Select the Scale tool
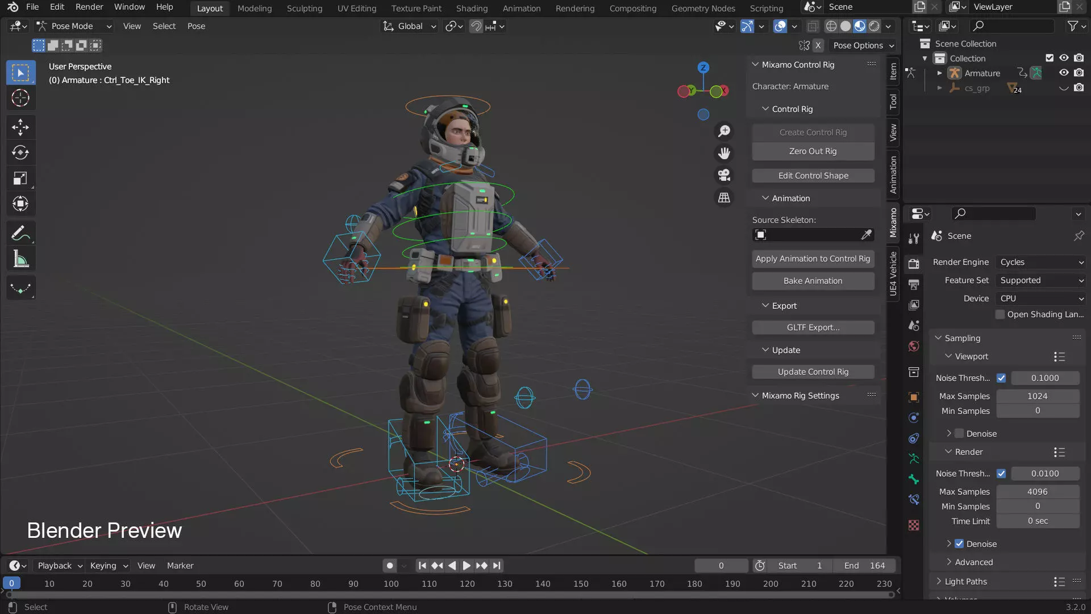 pyautogui.click(x=20, y=178)
